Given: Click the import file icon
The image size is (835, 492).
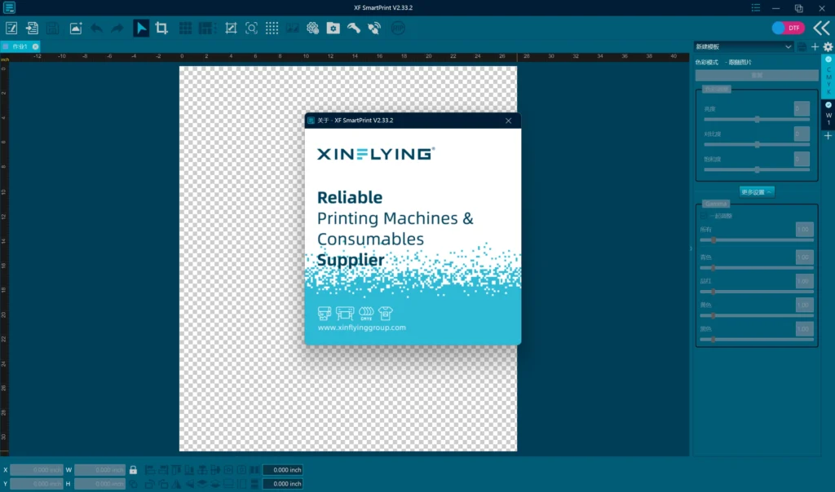Looking at the screenshot, I should point(32,29).
